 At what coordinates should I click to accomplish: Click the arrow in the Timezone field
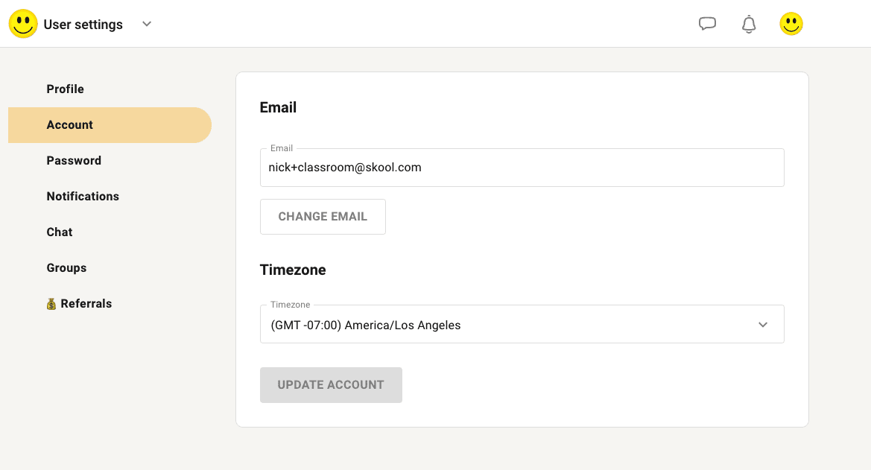click(763, 325)
